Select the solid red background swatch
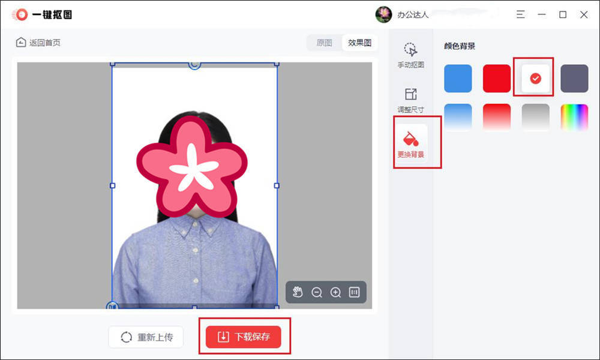 pos(496,78)
